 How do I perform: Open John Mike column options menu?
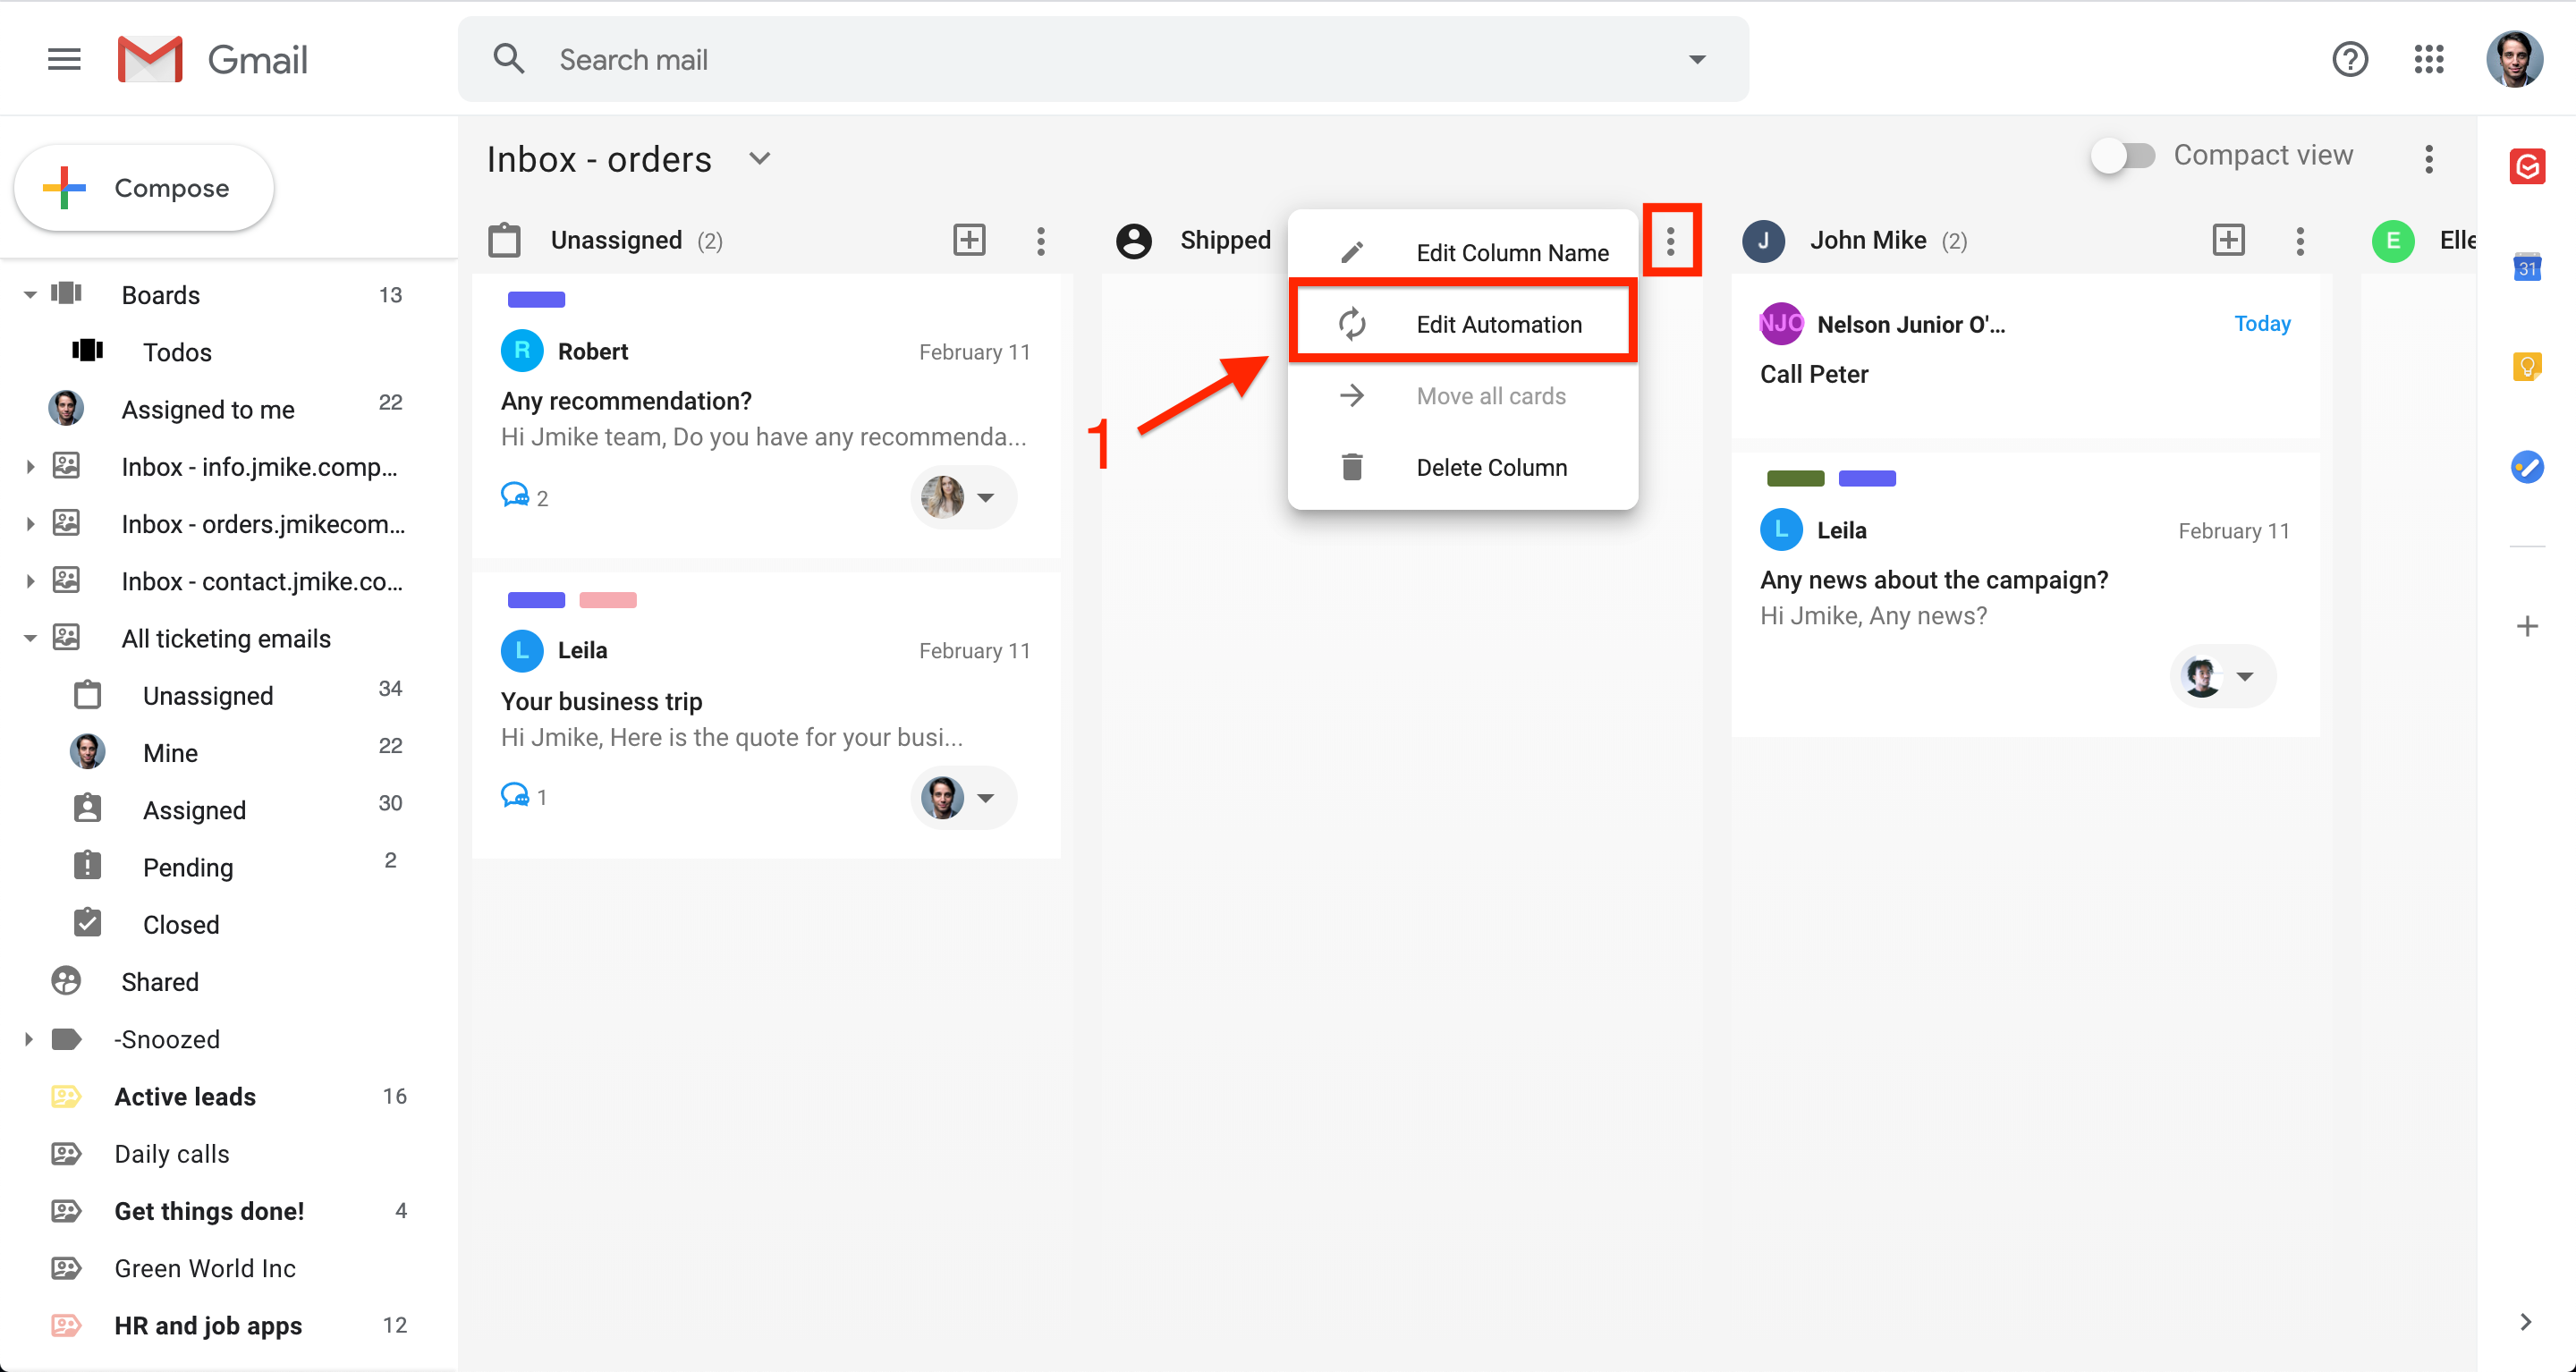pyautogui.click(x=2300, y=241)
